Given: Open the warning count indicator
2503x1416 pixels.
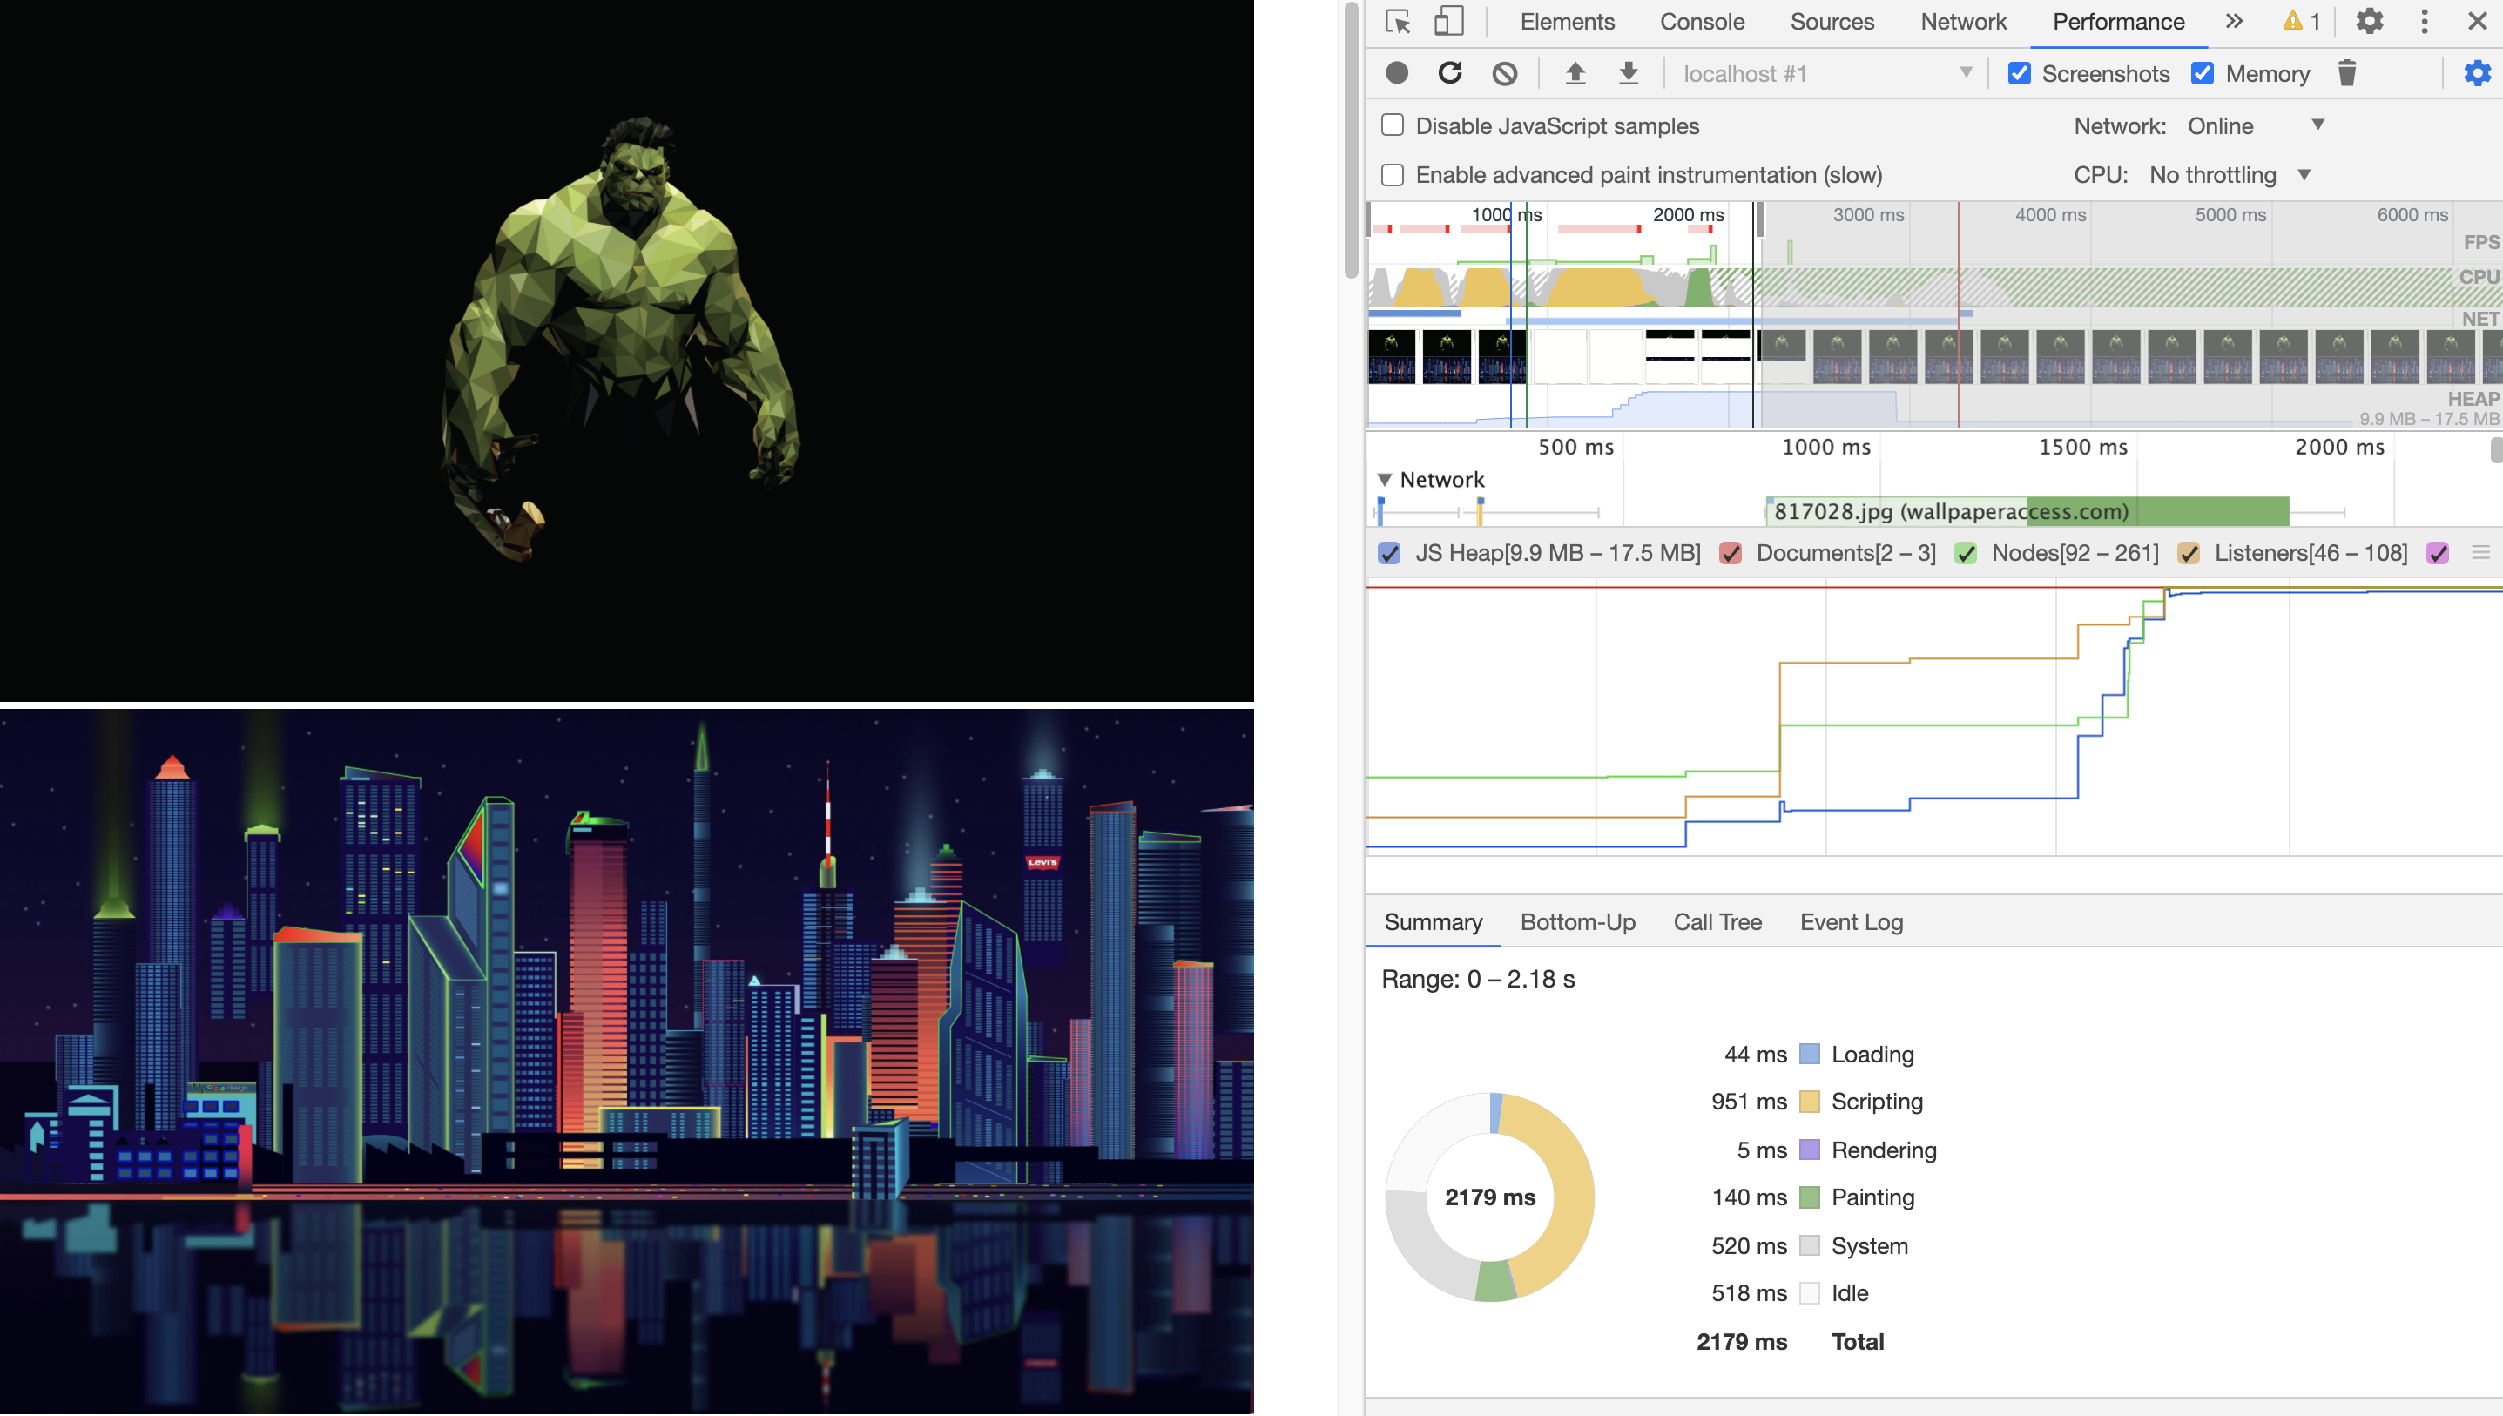Looking at the screenshot, I should 2302,22.
